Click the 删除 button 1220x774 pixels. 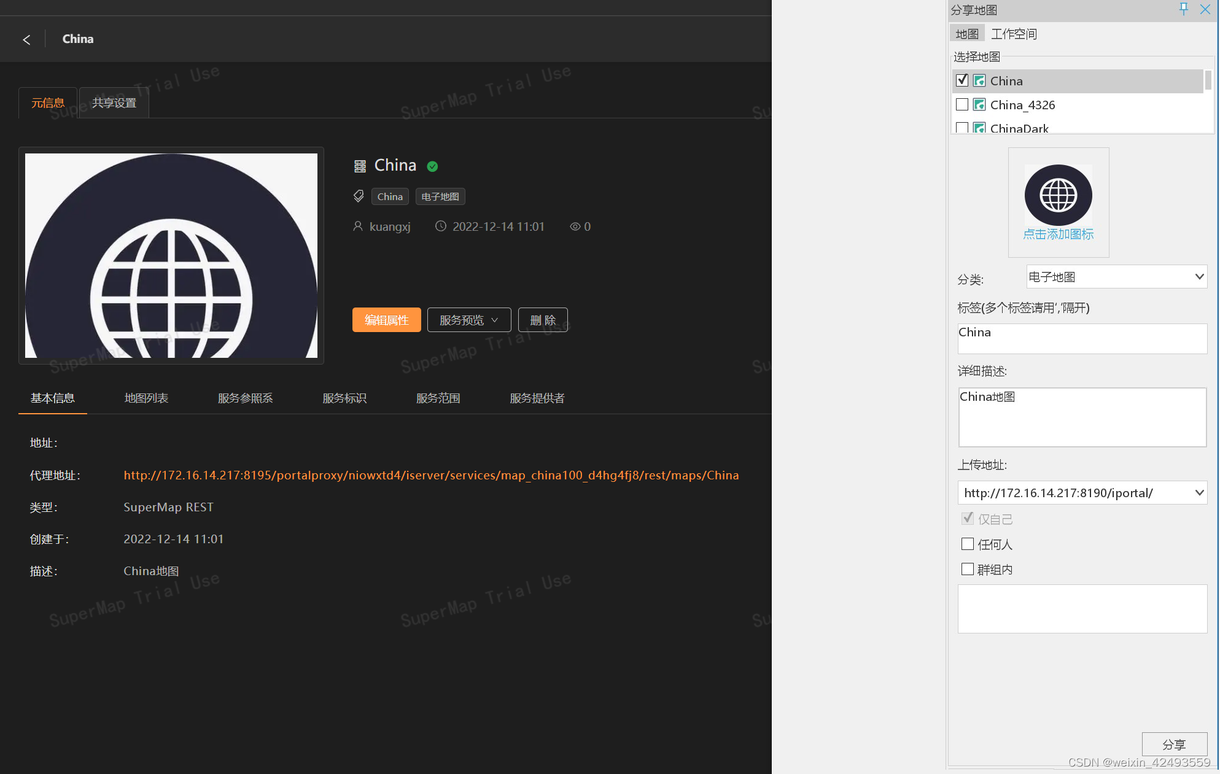tap(543, 320)
